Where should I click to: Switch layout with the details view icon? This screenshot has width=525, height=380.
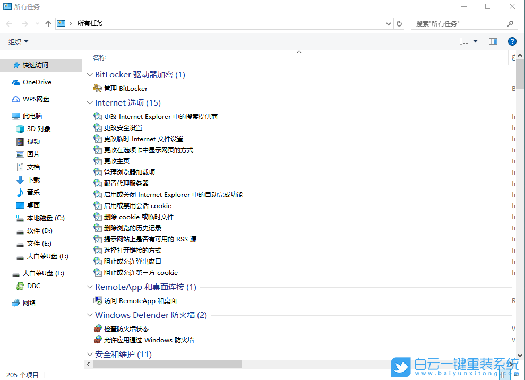pyautogui.click(x=464, y=41)
